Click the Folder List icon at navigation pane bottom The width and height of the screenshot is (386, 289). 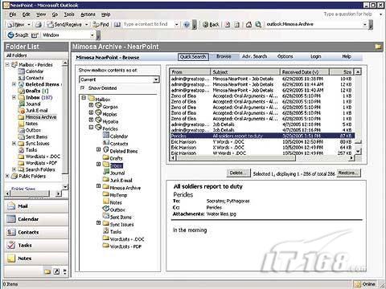(x=47, y=271)
